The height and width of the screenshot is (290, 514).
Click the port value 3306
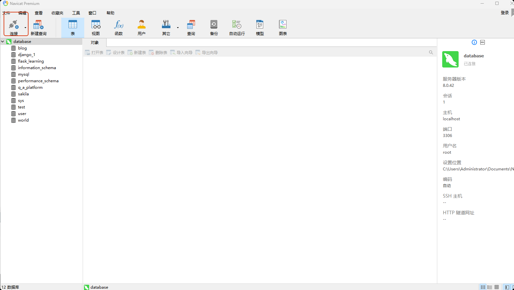[x=447, y=136]
